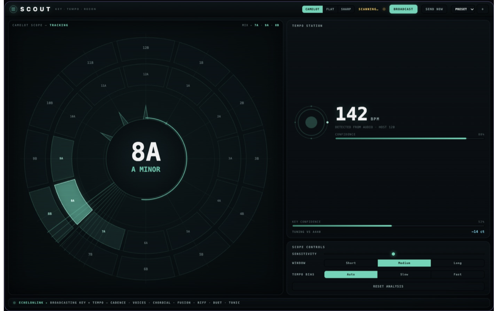Click Fusion in the status bar
The height and width of the screenshot is (311, 498).
[x=184, y=303]
